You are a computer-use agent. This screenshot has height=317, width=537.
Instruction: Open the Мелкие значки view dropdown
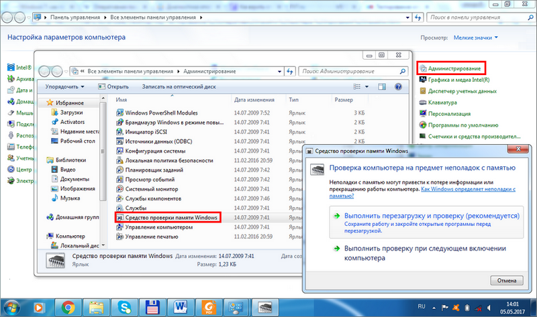coord(476,38)
